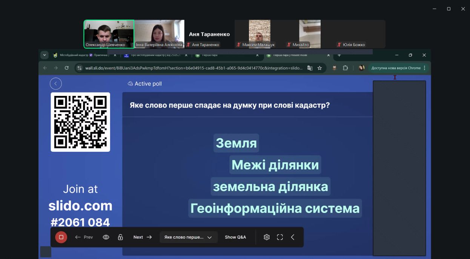Click the translate page icon
This screenshot has height=259, width=470.
310,68
